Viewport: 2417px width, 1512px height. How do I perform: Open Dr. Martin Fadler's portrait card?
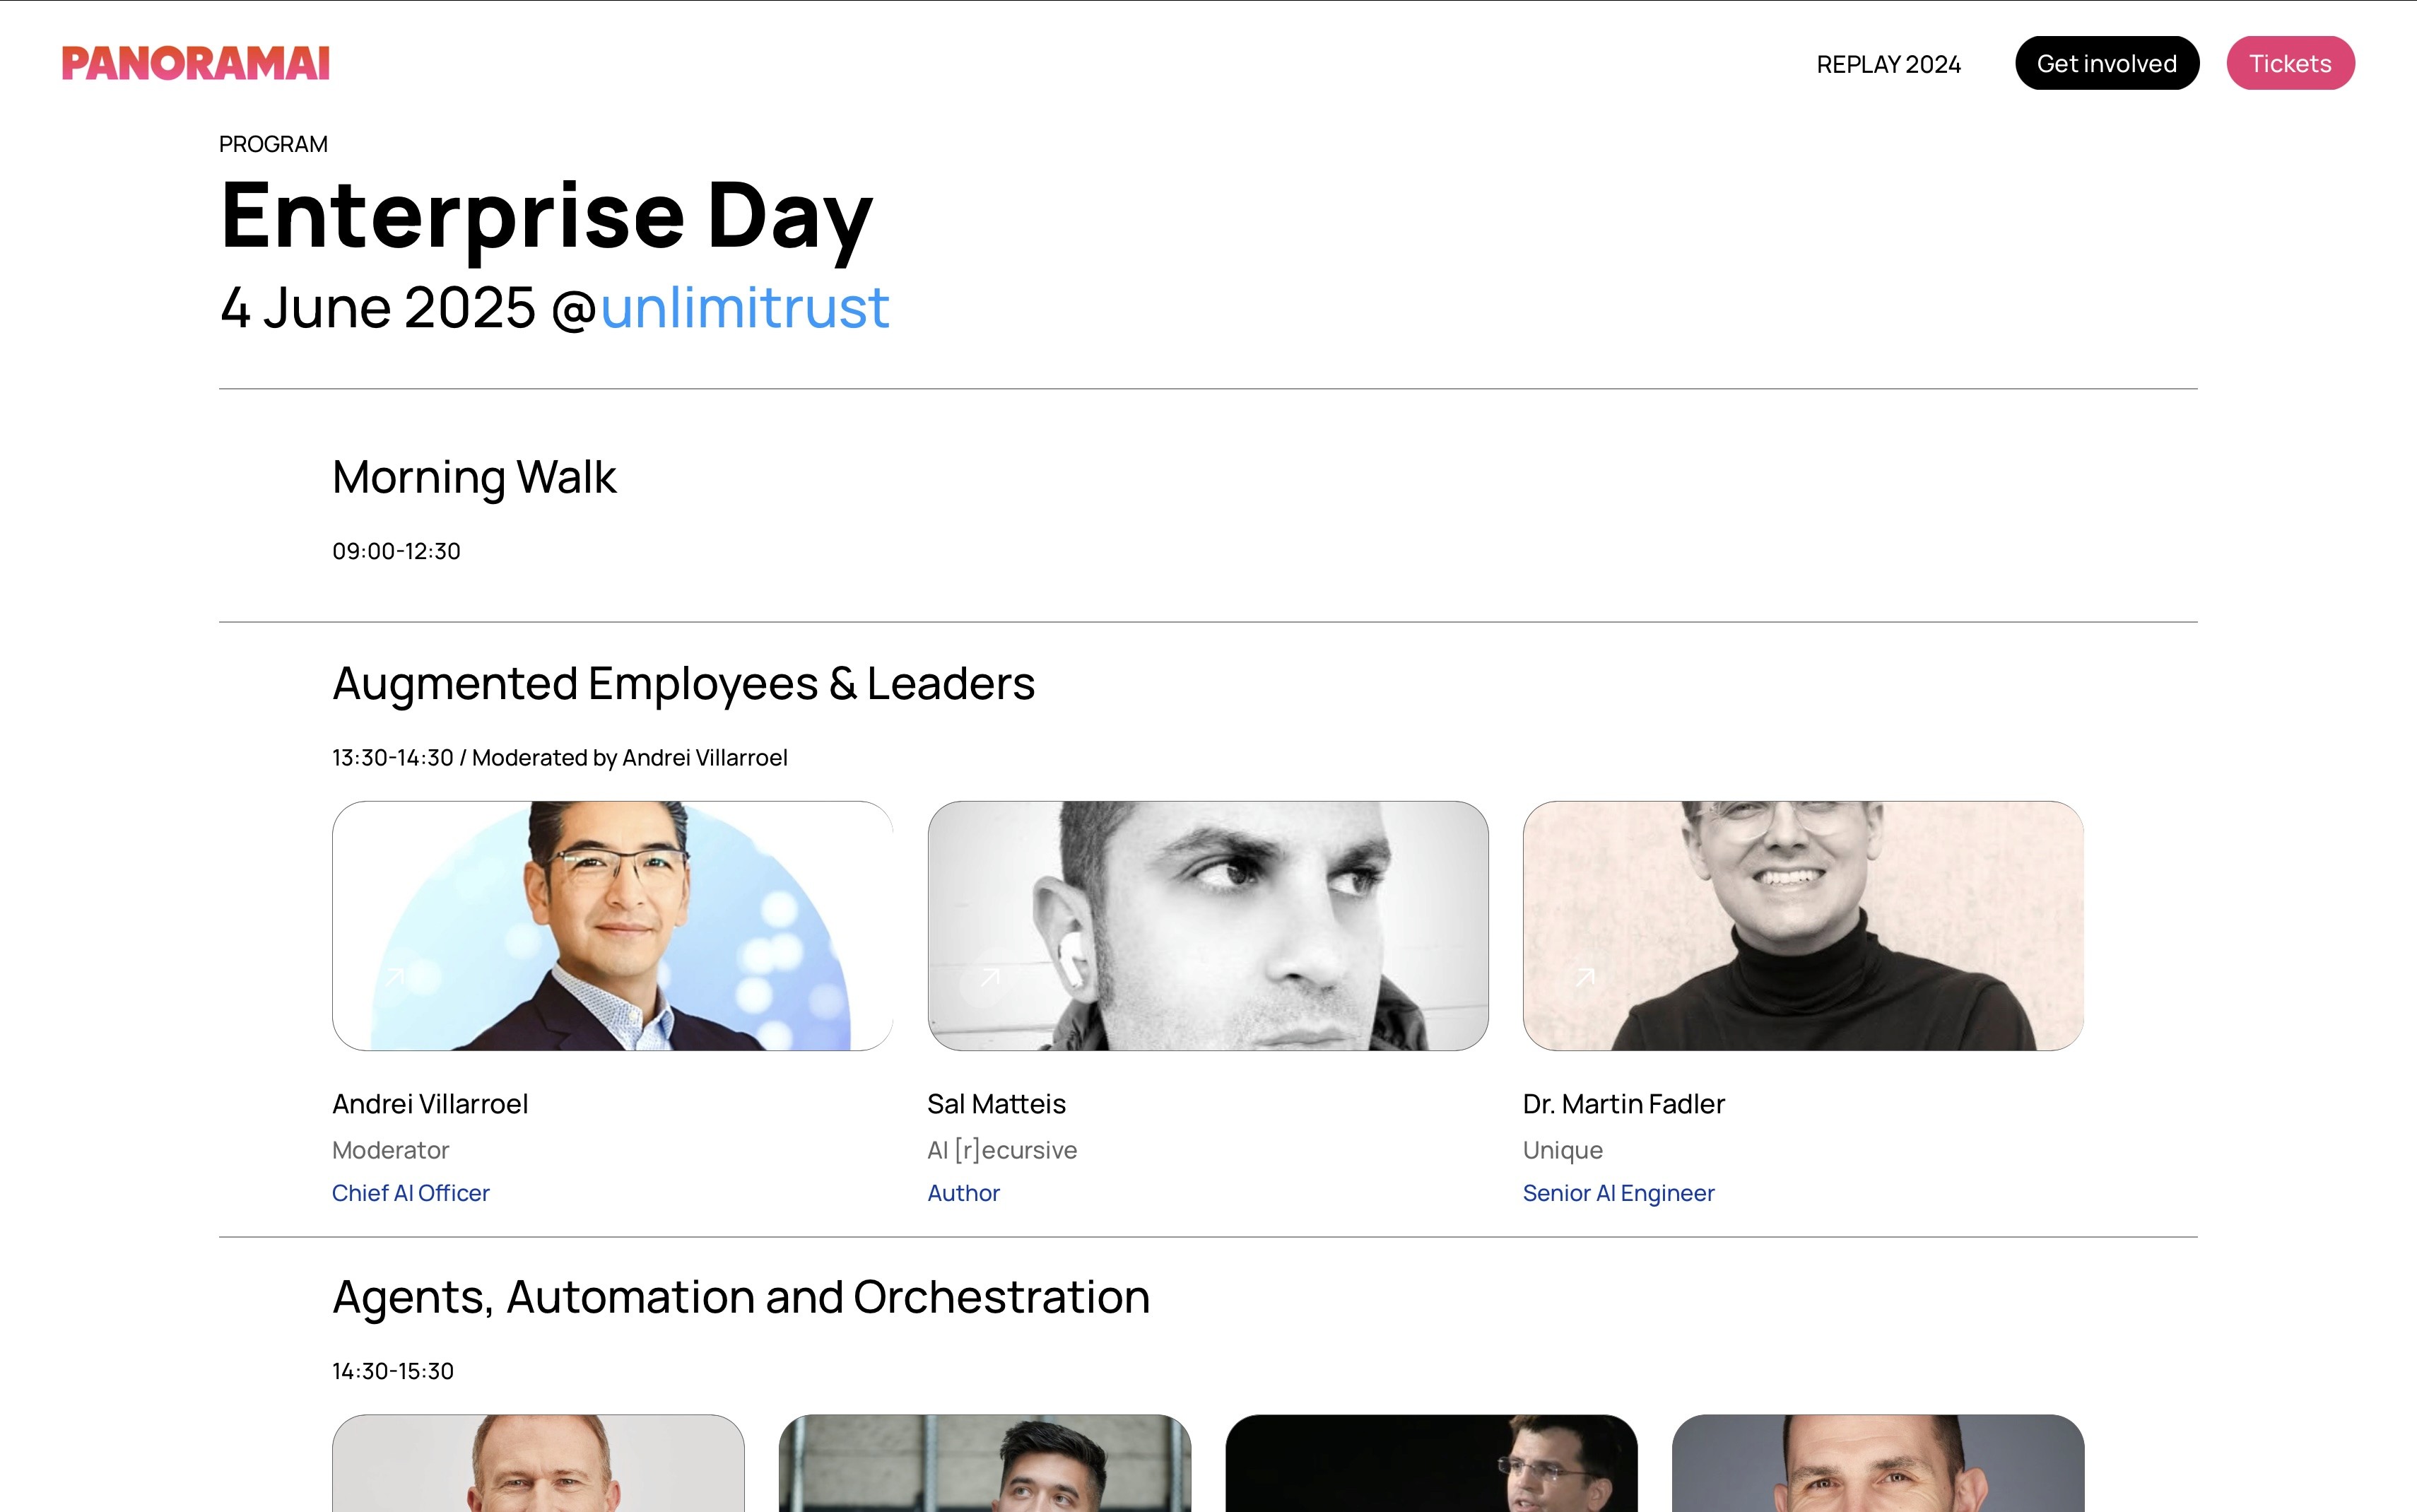1804,926
